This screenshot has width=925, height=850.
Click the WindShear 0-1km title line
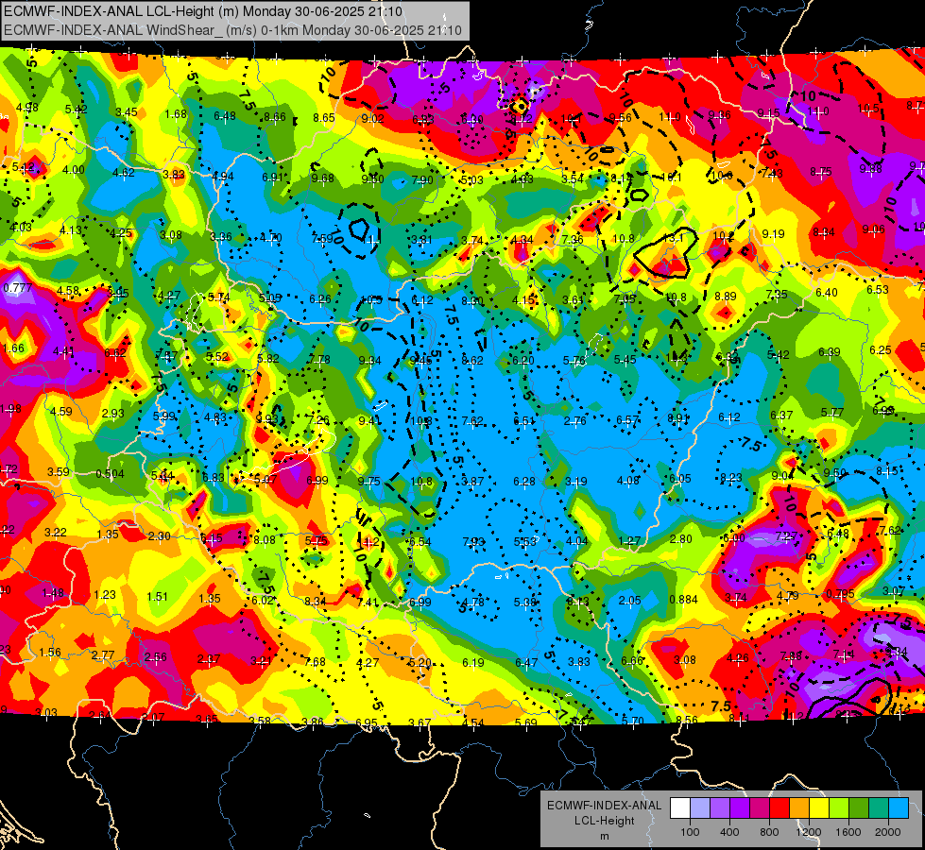tap(232, 30)
